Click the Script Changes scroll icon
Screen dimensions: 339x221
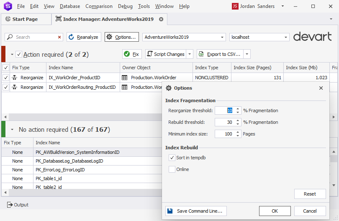[149, 54]
